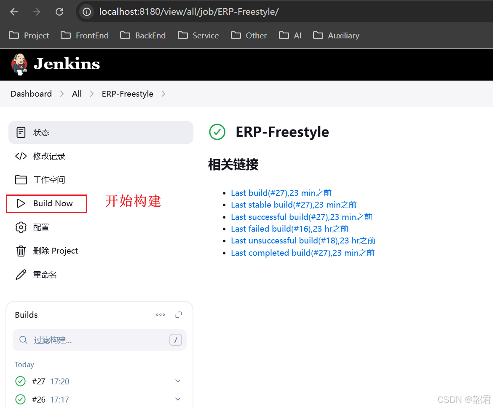
Task: Expand breadcrumb chevron after Dashboard
Action: pos(62,94)
